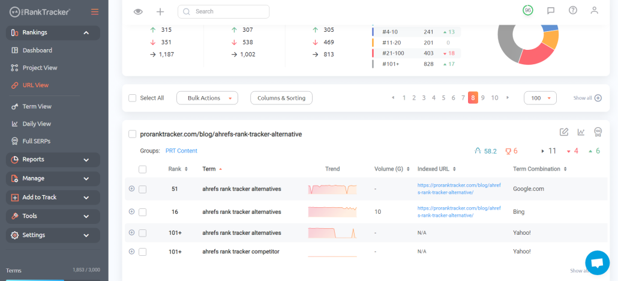
Task: Go to page 10
Action: (494, 98)
